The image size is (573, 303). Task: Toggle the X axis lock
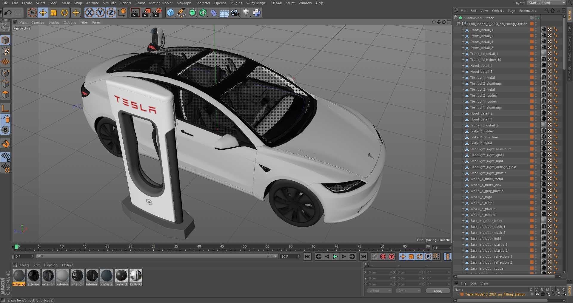pos(89,13)
